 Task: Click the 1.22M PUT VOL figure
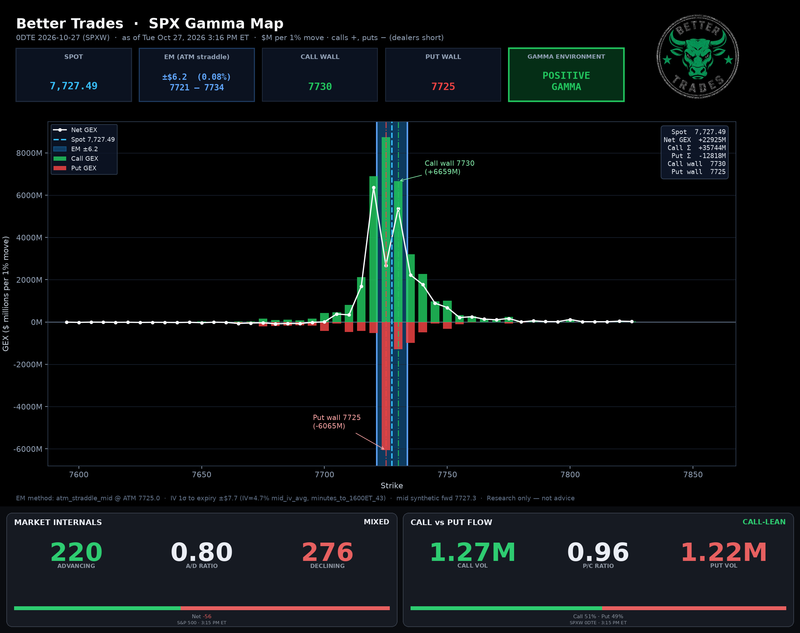(x=724, y=552)
